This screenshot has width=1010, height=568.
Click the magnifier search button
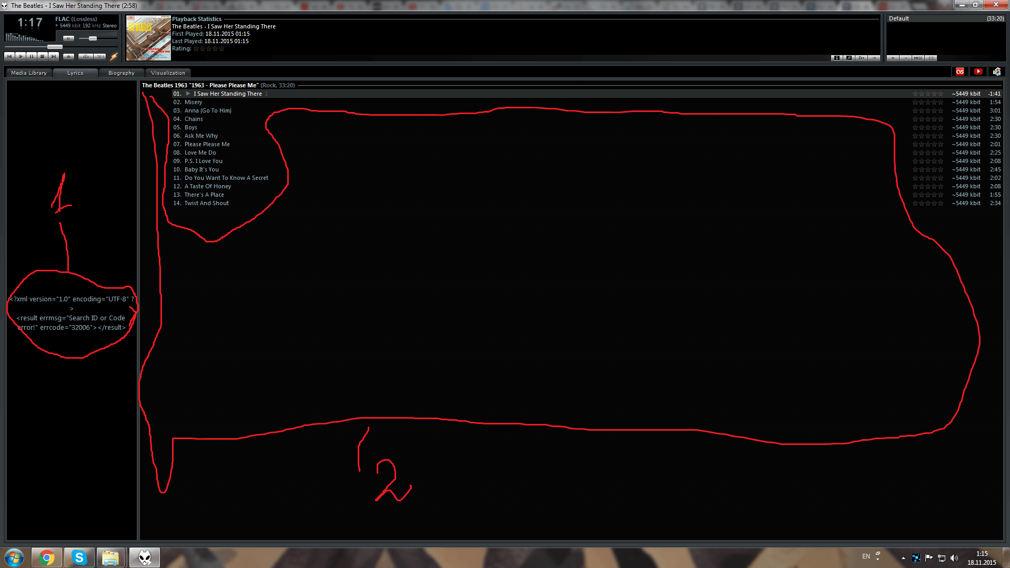click(x=849, y=58)
